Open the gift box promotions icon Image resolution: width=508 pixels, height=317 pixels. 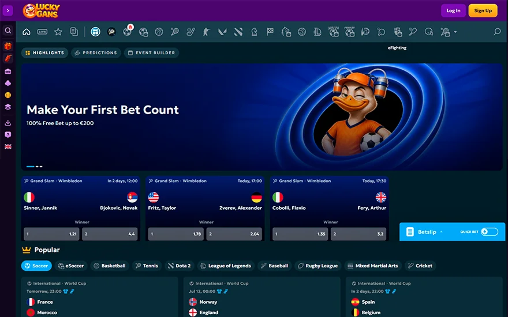click(x=8, y=46)
